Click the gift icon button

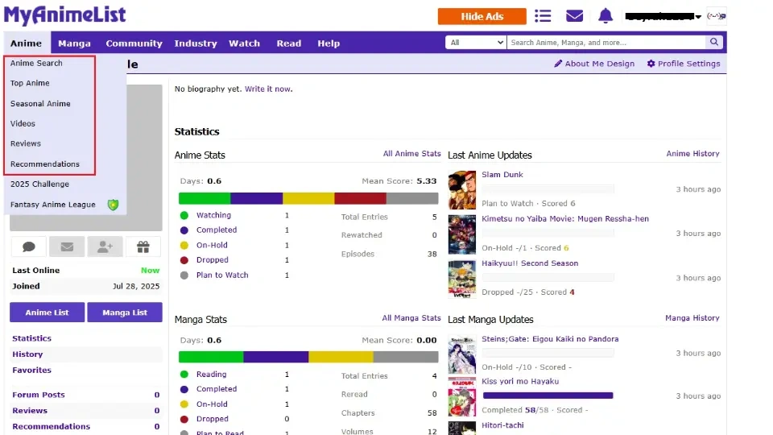pos(143,246)
